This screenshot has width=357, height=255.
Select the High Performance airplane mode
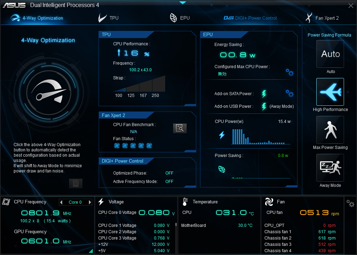(x=330, y=92)
